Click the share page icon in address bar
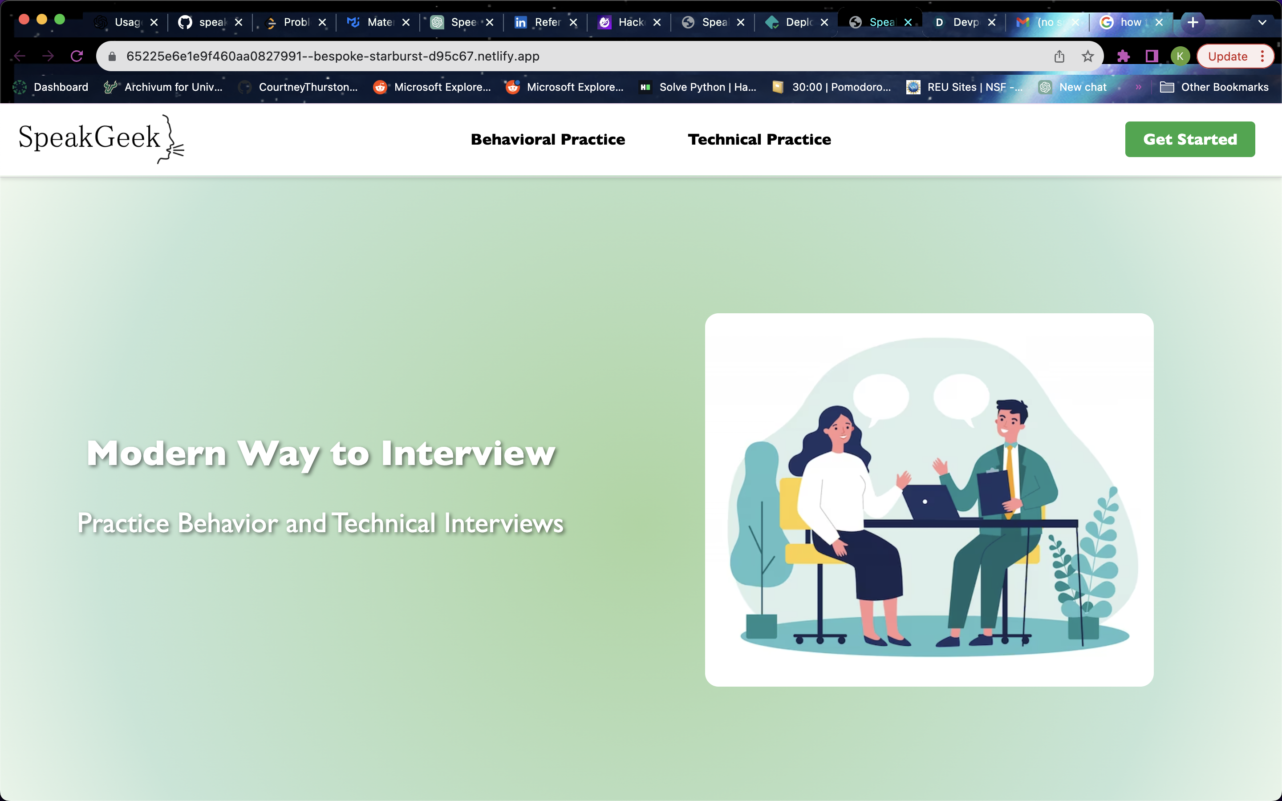Viewport: 1282px width, 801px height. [x=1059, y=56]
